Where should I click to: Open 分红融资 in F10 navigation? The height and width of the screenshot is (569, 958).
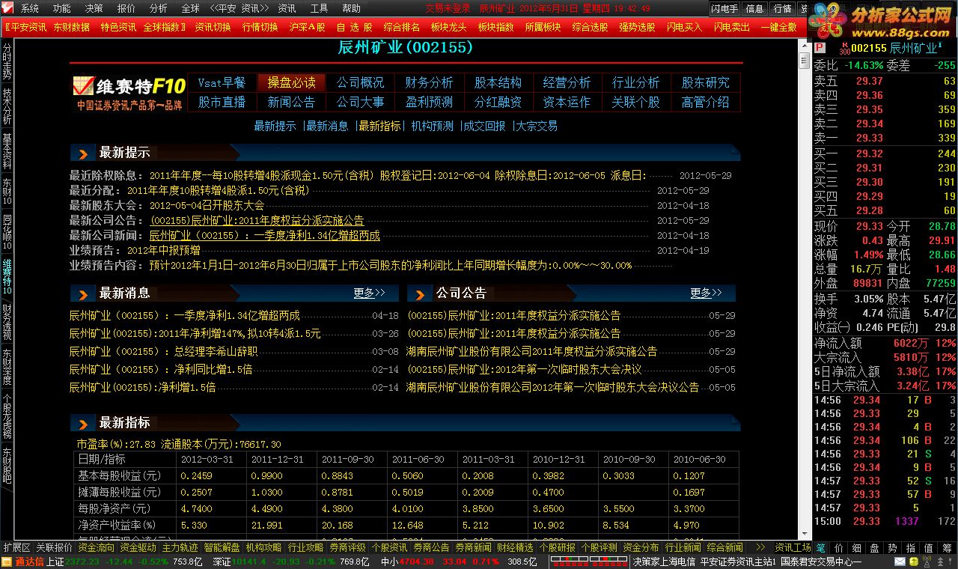[x=498, y=102]
